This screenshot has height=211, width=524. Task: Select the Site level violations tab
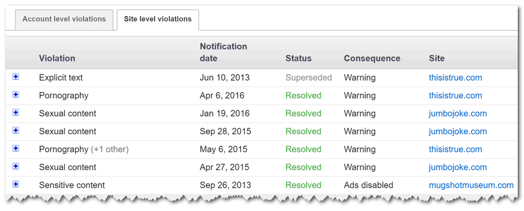coord(158,19)
